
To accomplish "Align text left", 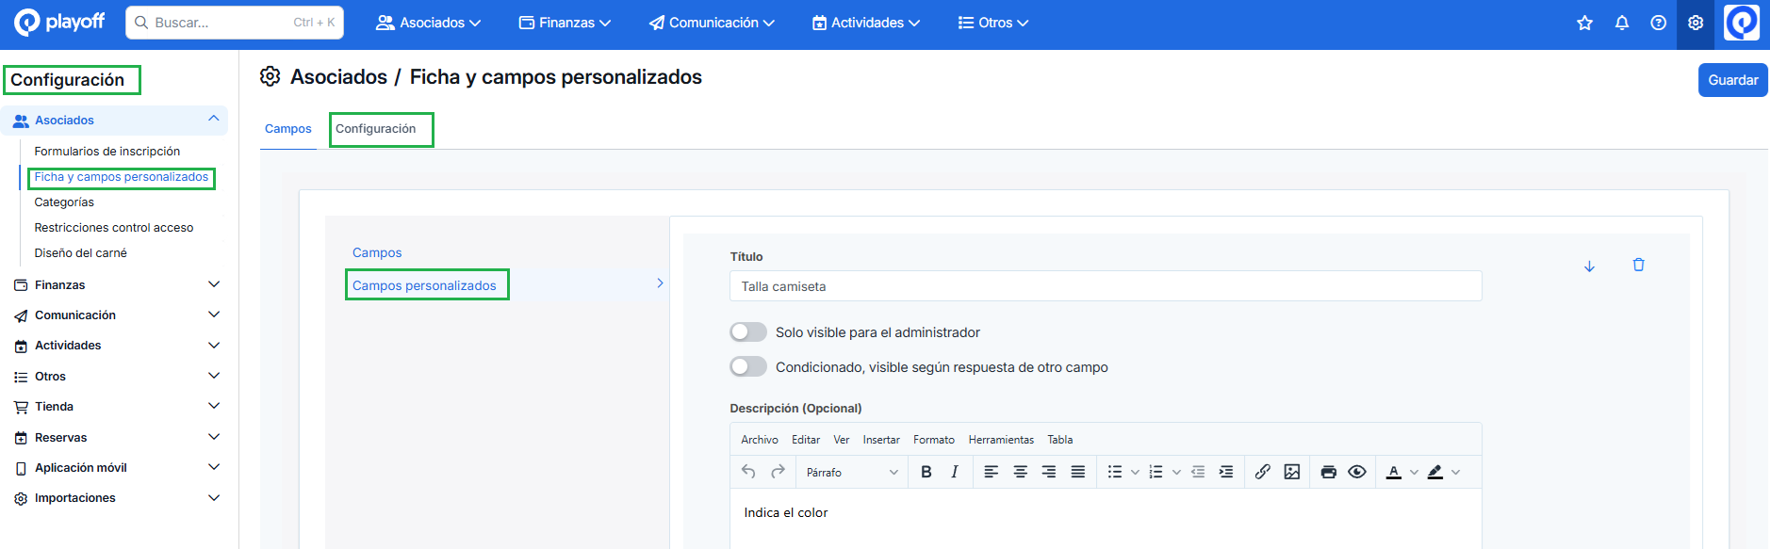I will click(x=991, y=472).
